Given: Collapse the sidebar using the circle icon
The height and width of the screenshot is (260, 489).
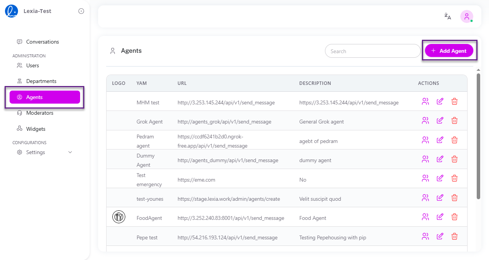Looking at the screenshot, I should coord(81,11).
